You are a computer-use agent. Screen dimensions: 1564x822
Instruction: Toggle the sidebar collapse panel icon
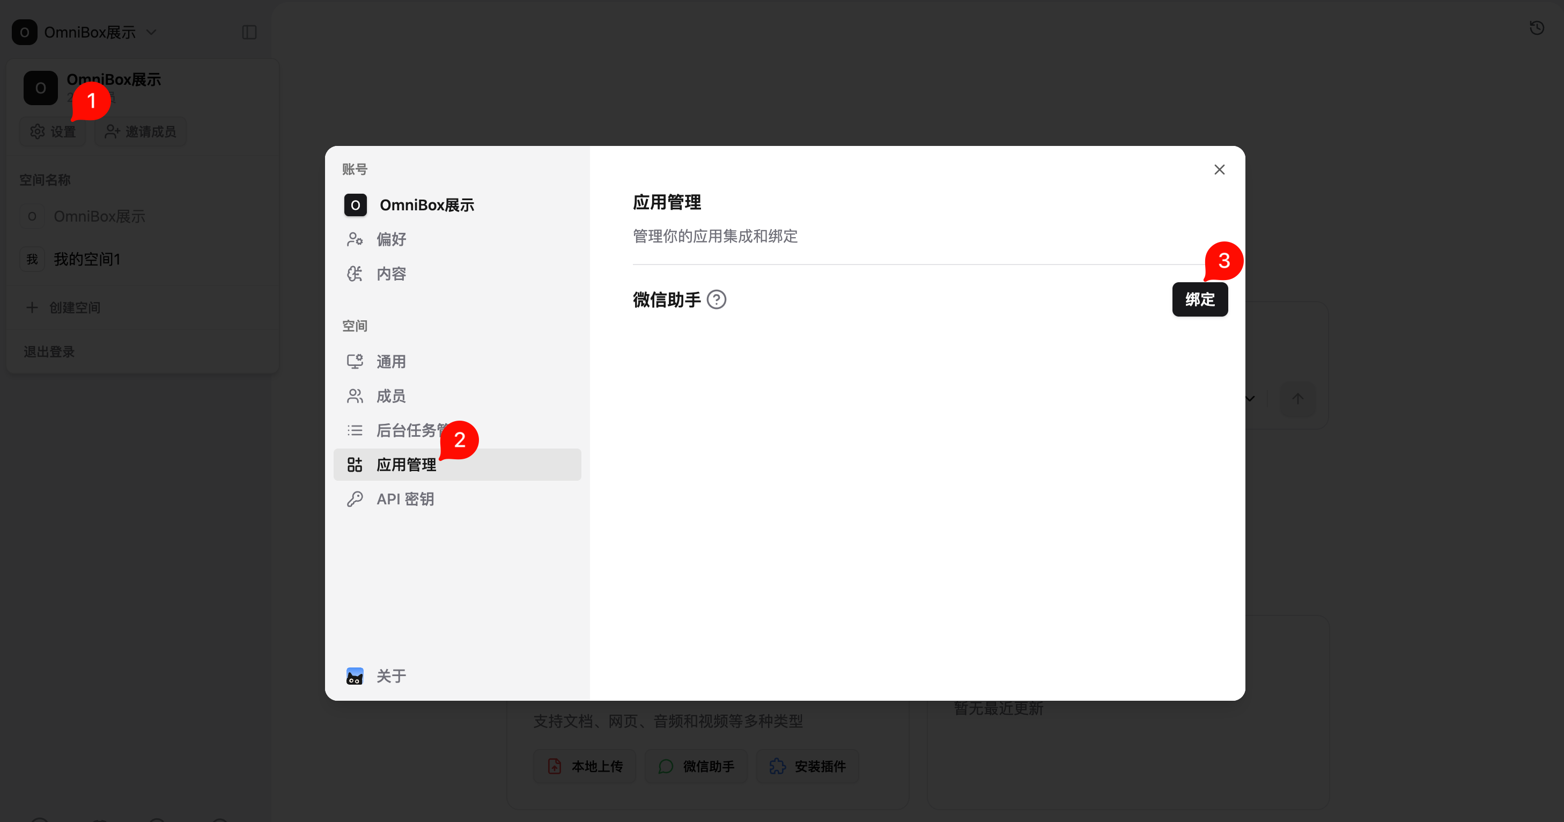click(249, 32)
